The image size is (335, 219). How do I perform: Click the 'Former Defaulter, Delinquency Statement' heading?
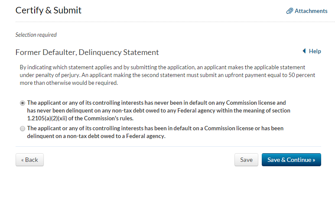tap(87, 52)
